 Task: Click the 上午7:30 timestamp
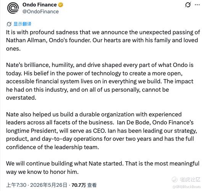pyautogui.click(x=16, y=185)
